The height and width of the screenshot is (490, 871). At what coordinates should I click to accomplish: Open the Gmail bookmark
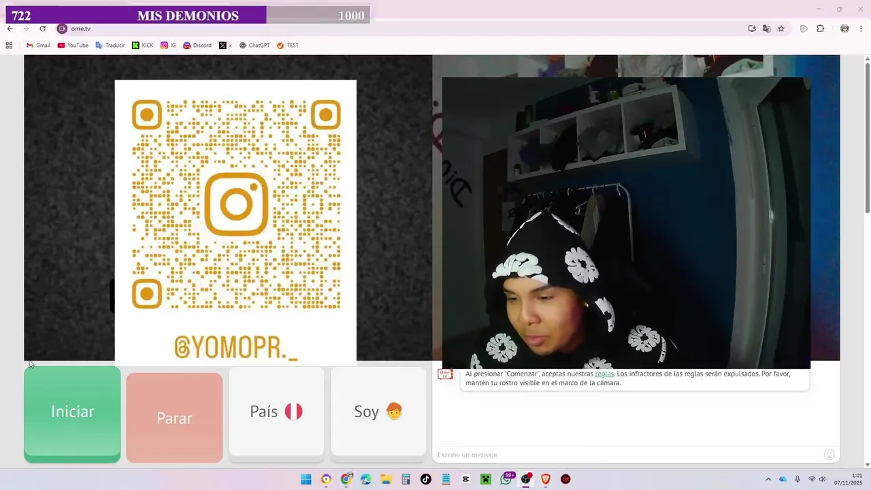click(38, 46)
